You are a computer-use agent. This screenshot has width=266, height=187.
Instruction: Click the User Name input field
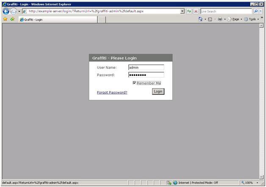coord(146,67)
